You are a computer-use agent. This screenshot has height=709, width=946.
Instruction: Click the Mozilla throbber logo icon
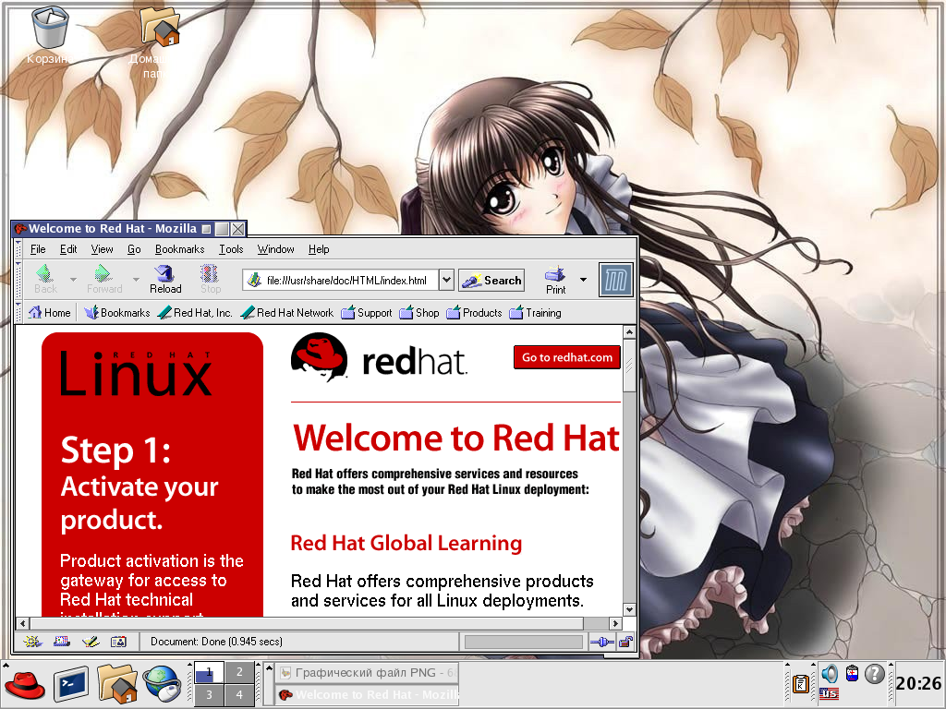[x=615, y=280]
